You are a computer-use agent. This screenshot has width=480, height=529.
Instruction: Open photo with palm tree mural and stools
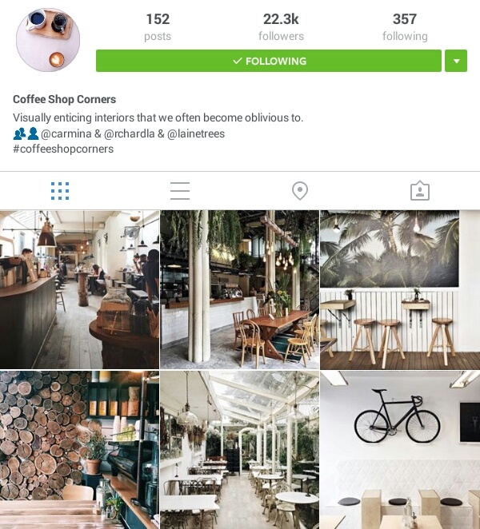(x=400, y=289)
